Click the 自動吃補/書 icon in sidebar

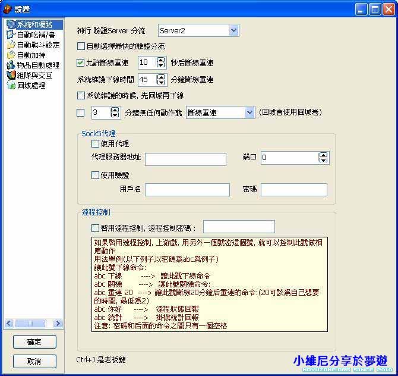11,35
